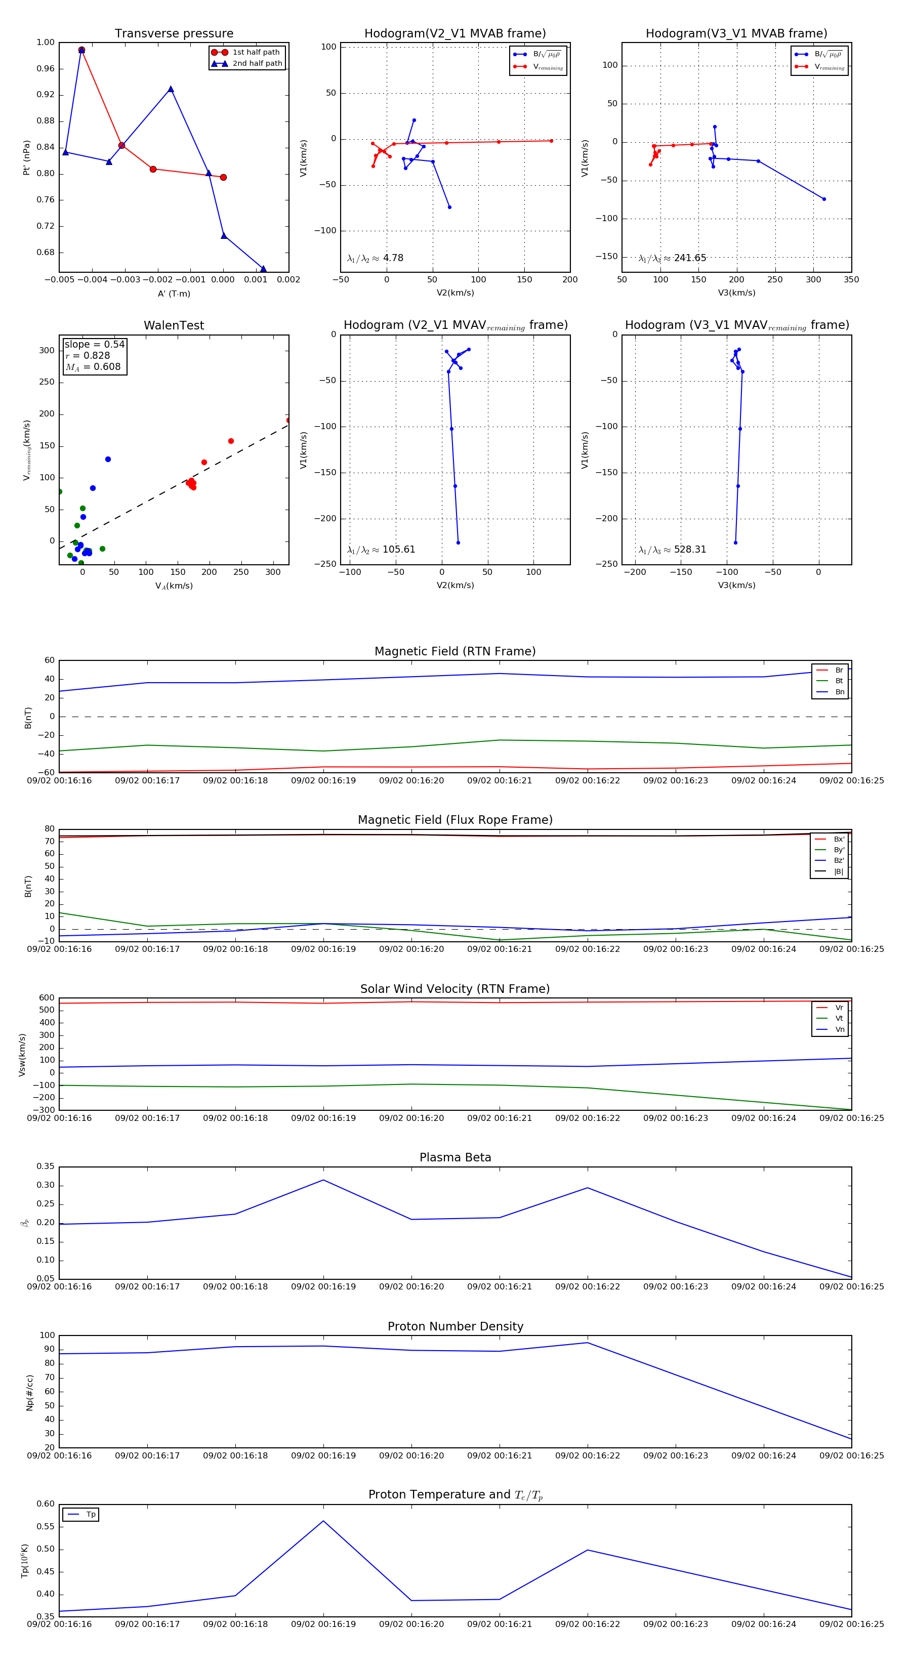Click 'Solar Wind Velocity (RTN Frame)' title
Image resolution: width=911 pixels, height=1670 pixels.
pos(455,989)
